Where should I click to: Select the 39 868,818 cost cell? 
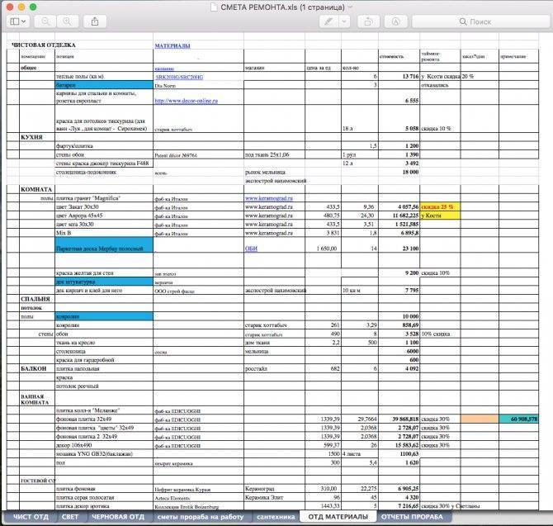(x=399, y=419)
